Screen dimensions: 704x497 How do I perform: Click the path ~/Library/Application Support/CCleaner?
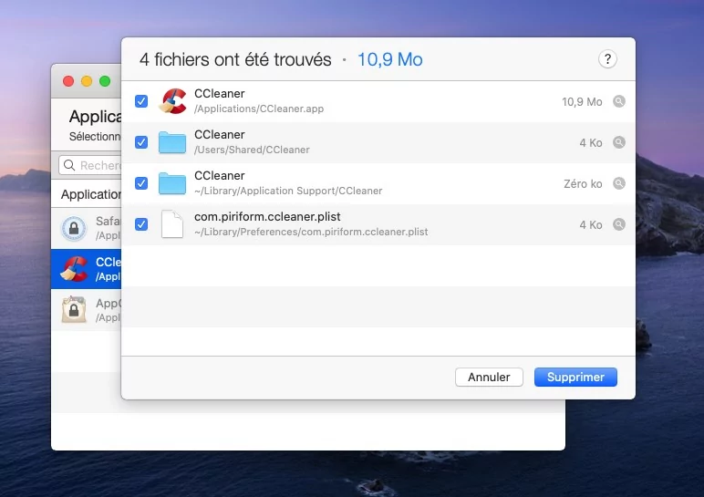(288, 191)
